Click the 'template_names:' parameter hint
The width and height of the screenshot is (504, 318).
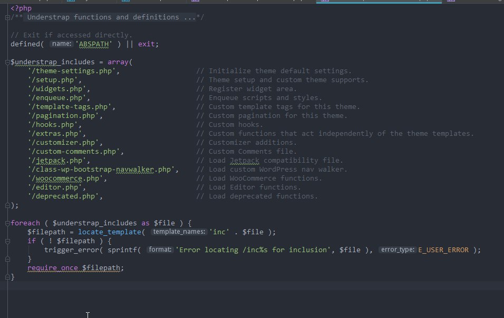point(179,232)
